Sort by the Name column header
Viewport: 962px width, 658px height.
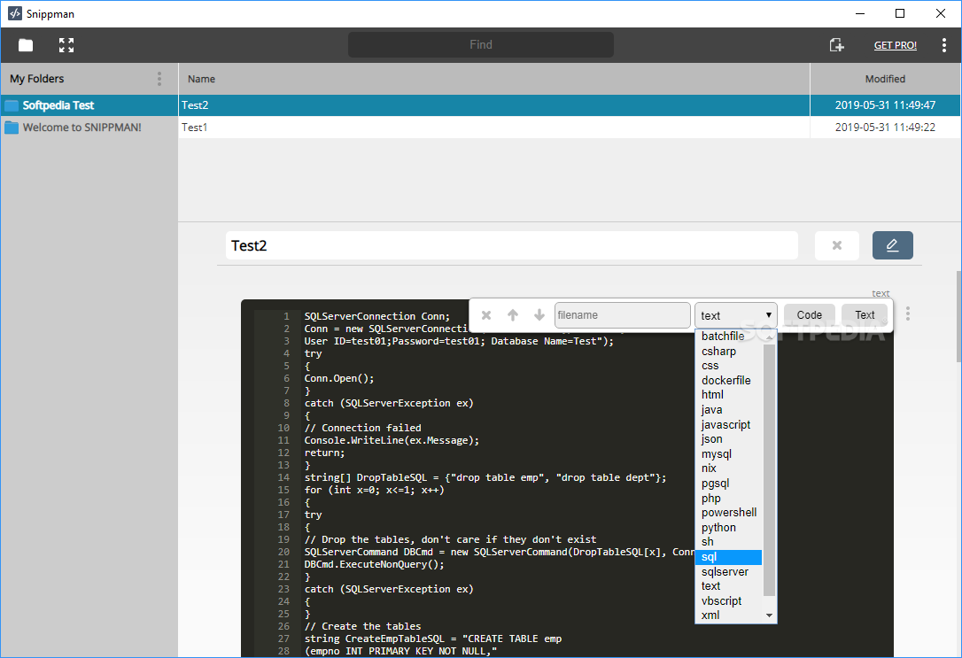[x=494, y=79]
